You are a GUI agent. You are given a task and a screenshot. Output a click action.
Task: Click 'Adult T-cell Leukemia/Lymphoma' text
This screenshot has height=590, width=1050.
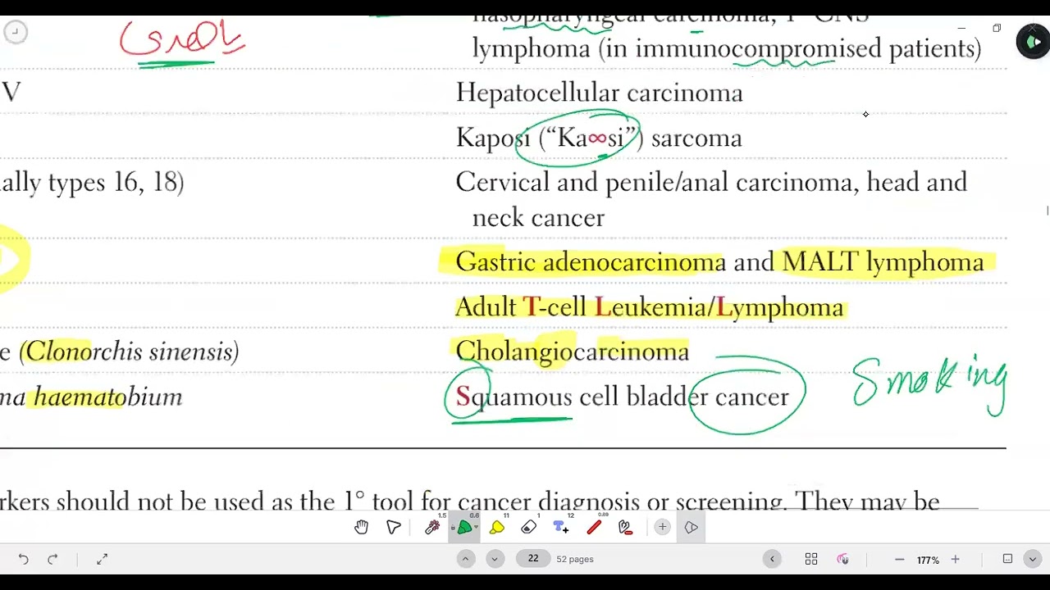(649, 307)
